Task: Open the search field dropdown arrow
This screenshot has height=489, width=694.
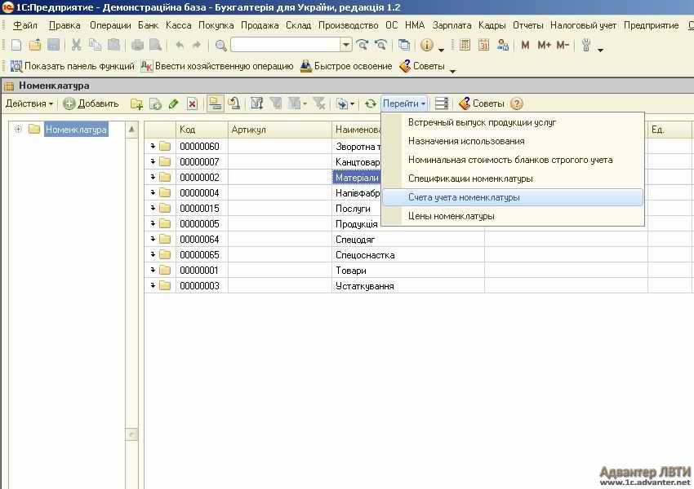Action: pyautogui.click(x=346, y=45)
